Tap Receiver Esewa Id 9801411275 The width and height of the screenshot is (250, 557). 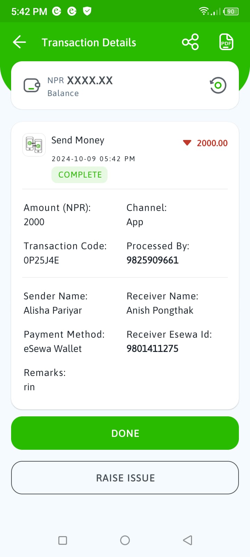point(152,348)
